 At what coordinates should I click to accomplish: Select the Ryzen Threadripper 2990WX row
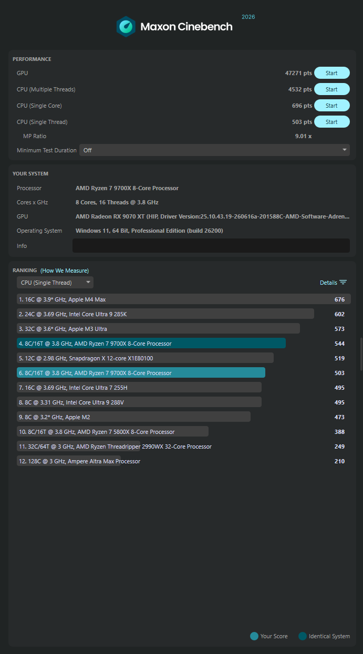click(x=183, y=447)
